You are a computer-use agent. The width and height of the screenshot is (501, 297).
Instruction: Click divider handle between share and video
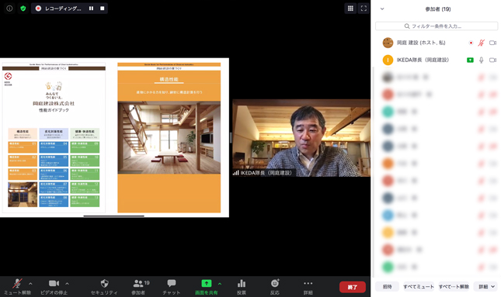click(x=231, y=137)
